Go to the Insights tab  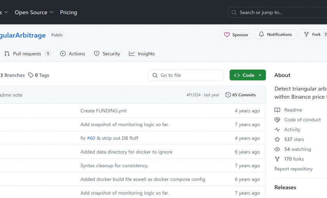(142, 54)
